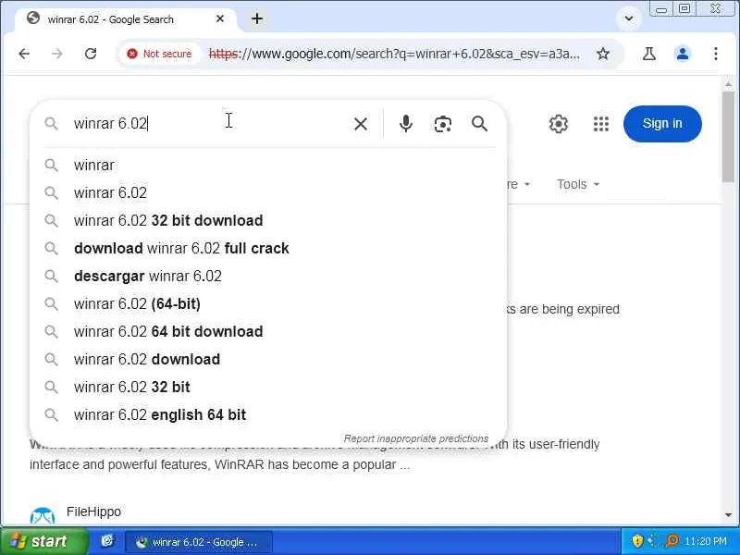The height and width of the screenshot is (555, 740).
Task: Click the Not secure site warning chip
Action: (x=159, y=54)
